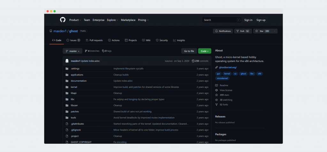Open 'Avoid kernel deadlocks' commit message
Screen dimensions: 327x152
point(144,118)
